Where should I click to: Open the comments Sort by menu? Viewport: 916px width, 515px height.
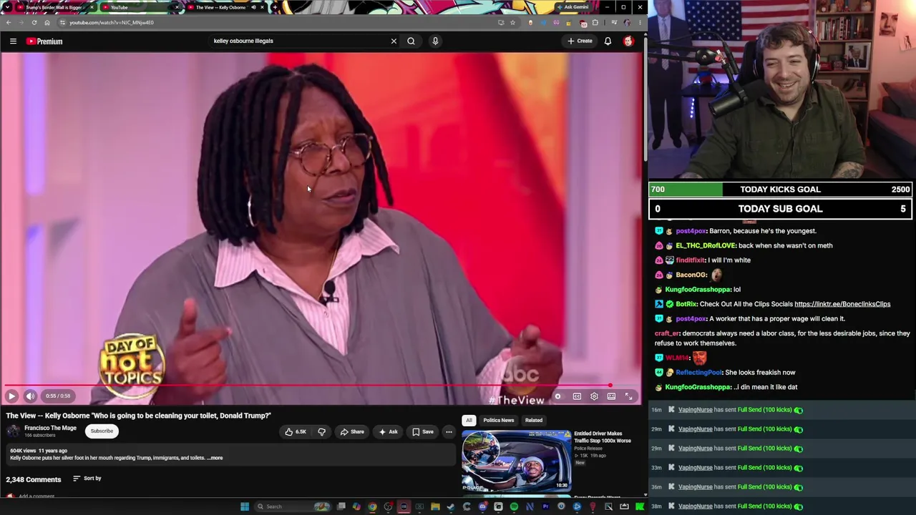click(x=87, y=479)
